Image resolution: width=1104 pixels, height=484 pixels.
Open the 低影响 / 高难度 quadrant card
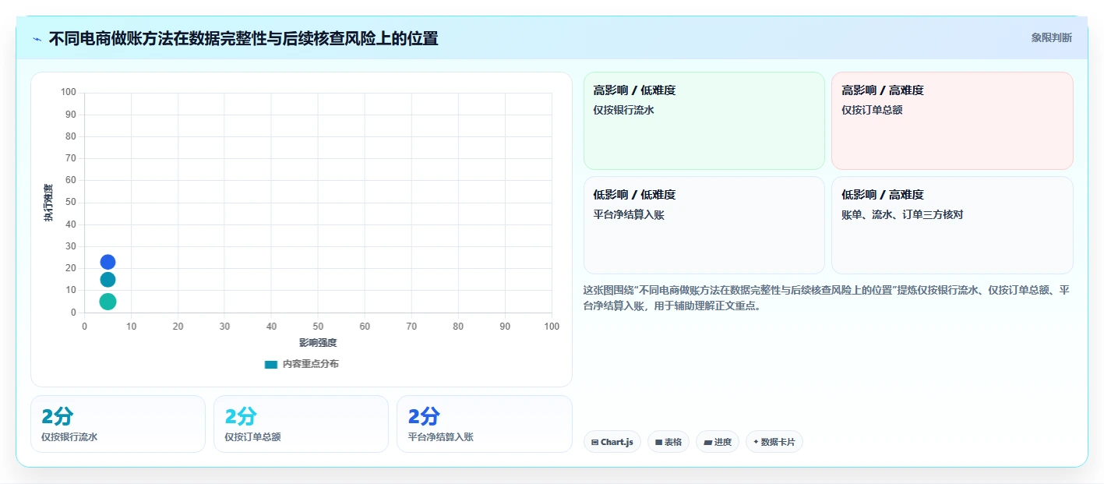(952, 225)
